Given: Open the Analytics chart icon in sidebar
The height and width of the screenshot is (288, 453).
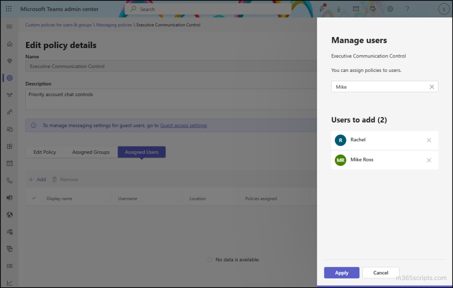Looking at the screenshot, I should pos(10,283).
